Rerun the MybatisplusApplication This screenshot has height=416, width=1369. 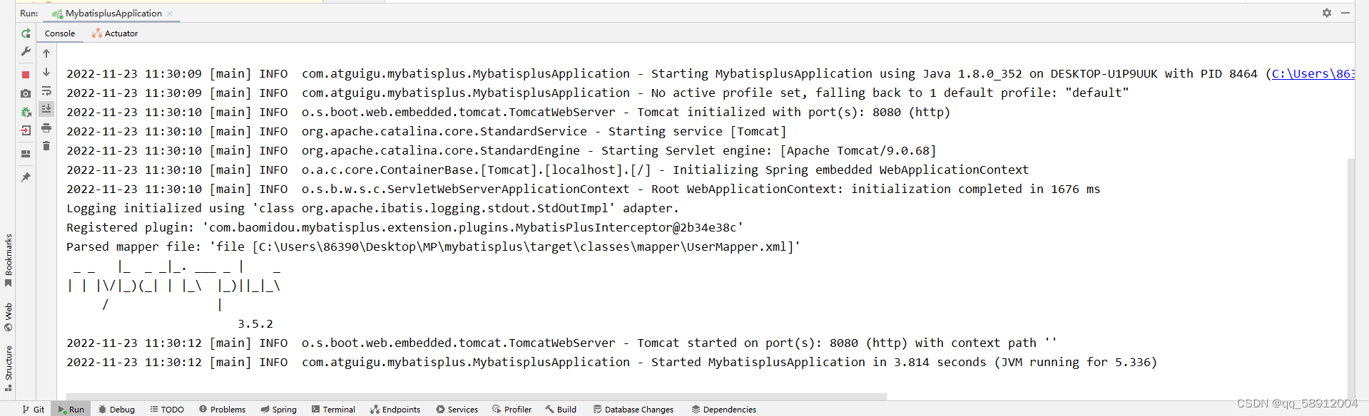26,33
